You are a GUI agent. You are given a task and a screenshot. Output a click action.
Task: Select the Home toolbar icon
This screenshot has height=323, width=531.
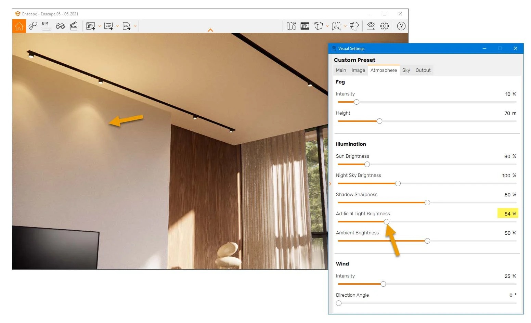[x=19, y=26]
